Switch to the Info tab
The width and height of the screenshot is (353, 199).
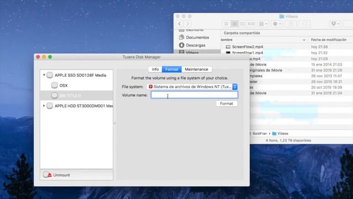[155, 69]
